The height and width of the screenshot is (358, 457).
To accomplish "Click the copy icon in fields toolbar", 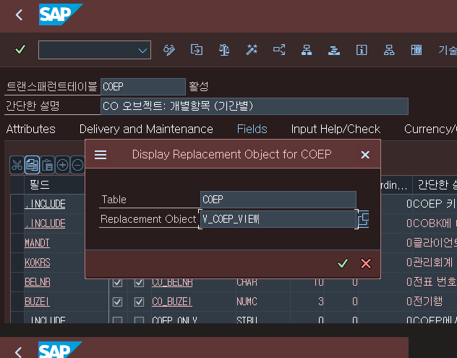I will (32, 165).
